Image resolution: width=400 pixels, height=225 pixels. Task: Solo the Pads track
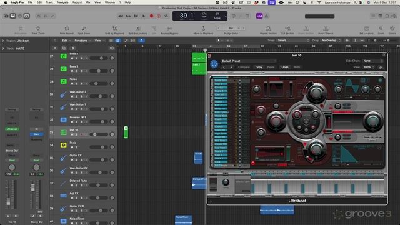(x=76, y=147)
